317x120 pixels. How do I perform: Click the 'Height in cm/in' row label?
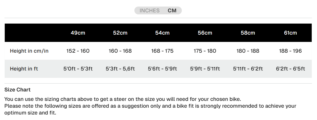pyautogui.click(x=29, y=51)
